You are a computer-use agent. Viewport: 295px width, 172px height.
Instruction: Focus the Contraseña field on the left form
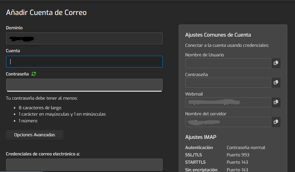(84, 84)
